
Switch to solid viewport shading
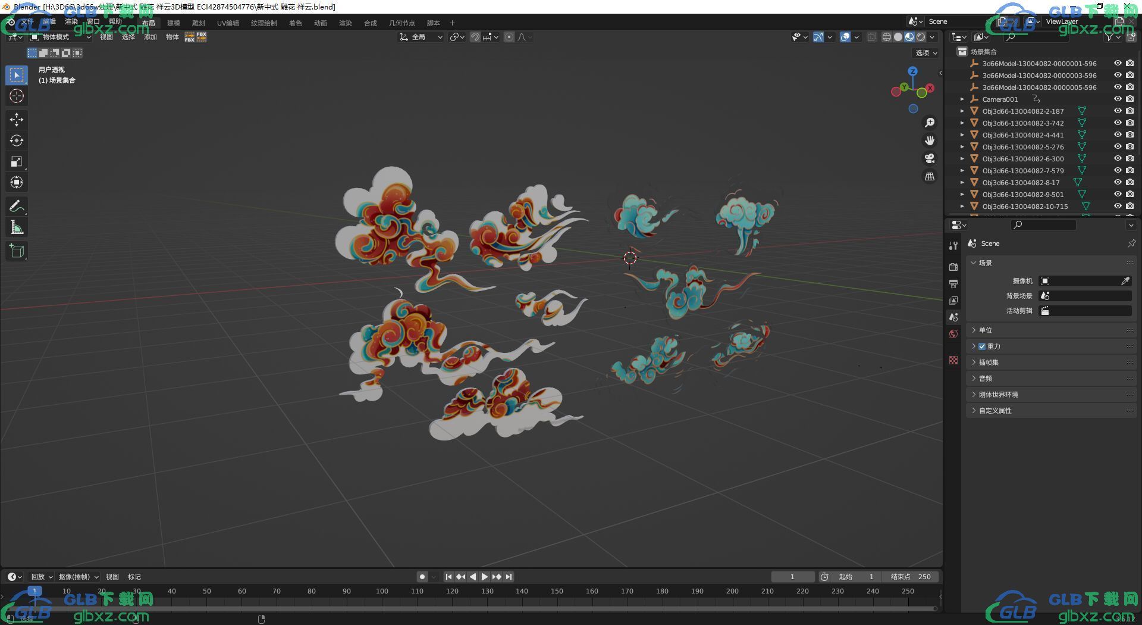pyautogui.click(x=898, y=37)
